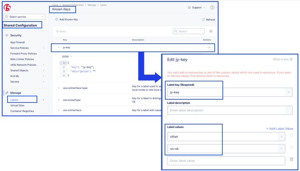The height and width of the screenshot is (171, 300).
Task: Open Forward Proxy Policies
Action: coord(23,53)
